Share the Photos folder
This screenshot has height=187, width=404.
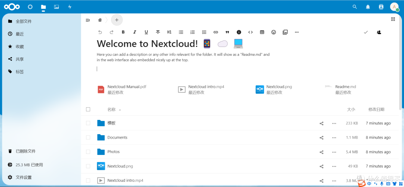click(x=322, y=152)
